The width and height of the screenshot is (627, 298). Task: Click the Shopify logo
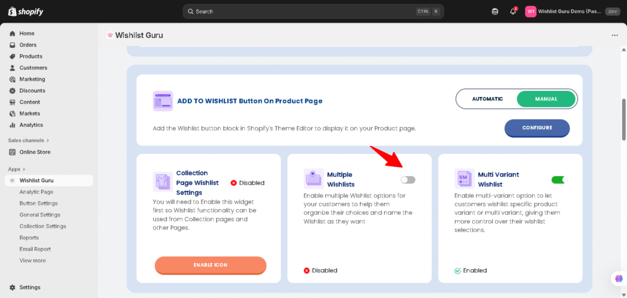[26, 11]
